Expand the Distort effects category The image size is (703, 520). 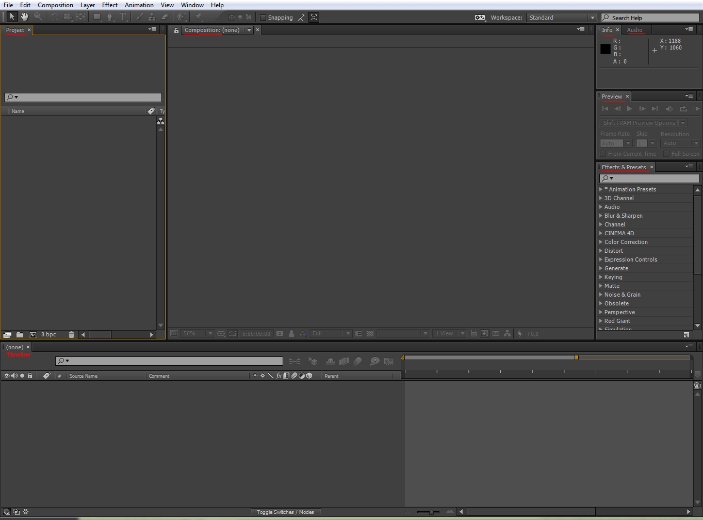tap(601, 251)
